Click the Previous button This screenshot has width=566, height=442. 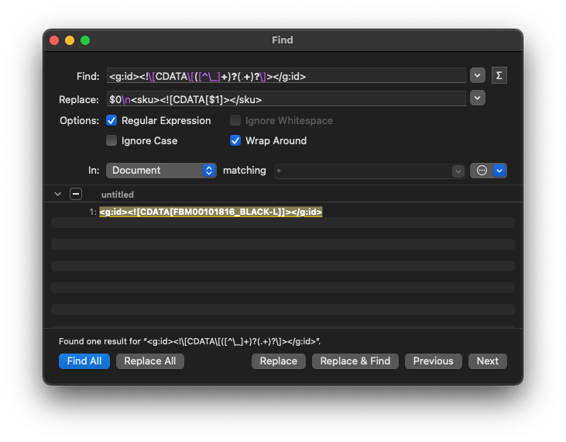click(433, 361)
